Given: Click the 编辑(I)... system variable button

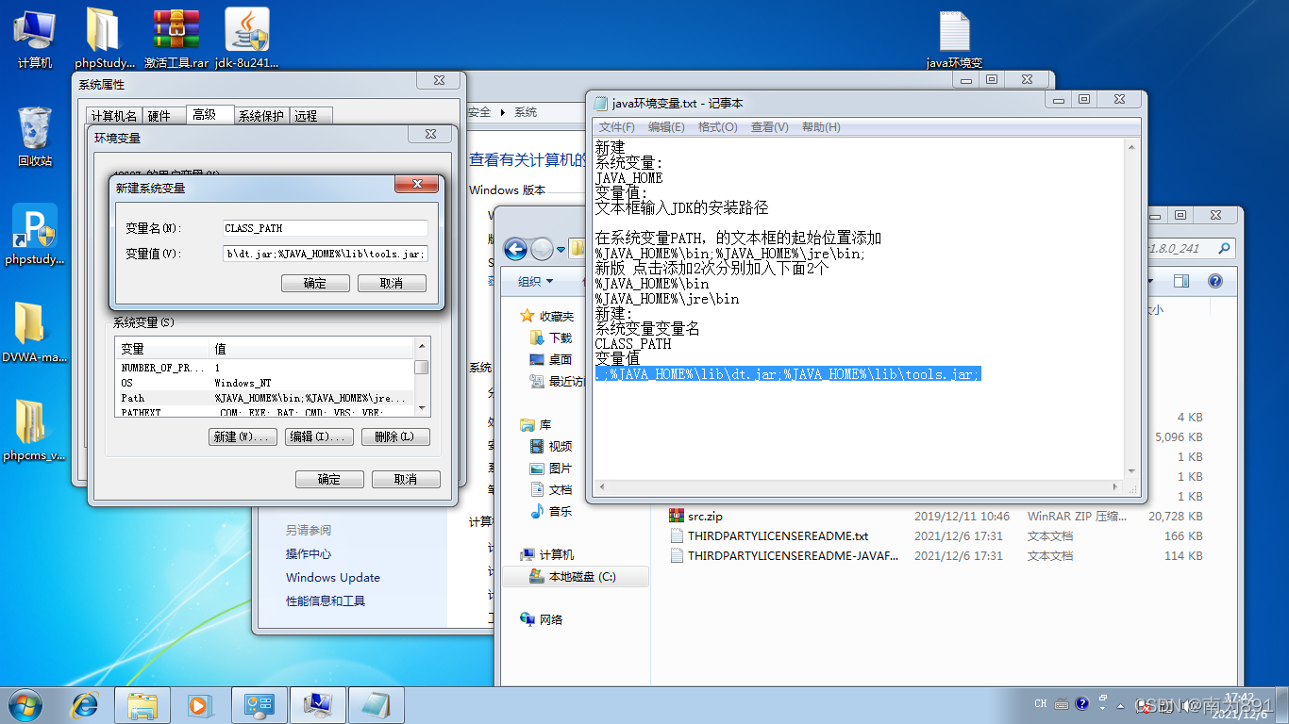Looking at the screenshot, I should coord(319,436).
